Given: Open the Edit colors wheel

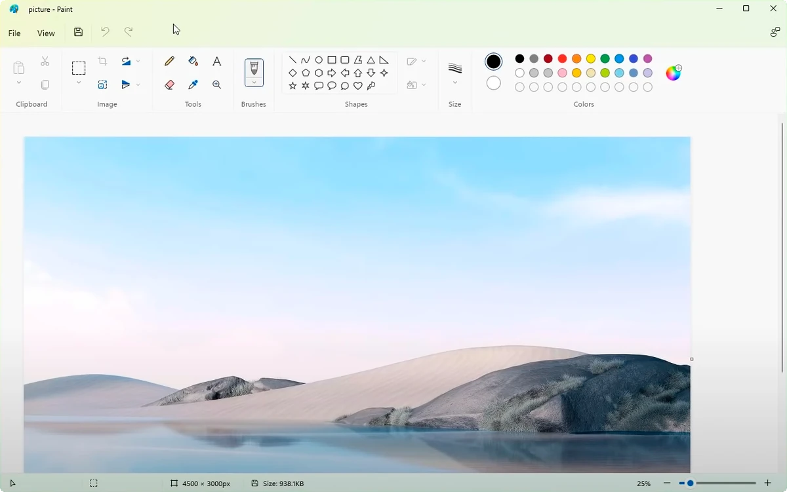Looking at the screenshot, I should (x=673, y=73).
